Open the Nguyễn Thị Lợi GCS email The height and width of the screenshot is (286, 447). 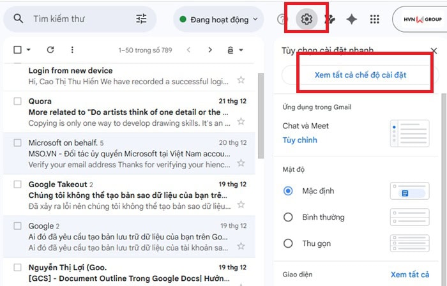click(x=130, y=273)
